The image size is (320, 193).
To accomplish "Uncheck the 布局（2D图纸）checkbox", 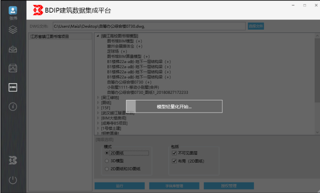I will tap(174, 161).
